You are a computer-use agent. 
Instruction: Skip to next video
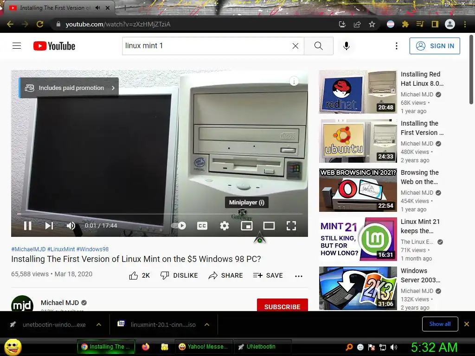[49, 226]
